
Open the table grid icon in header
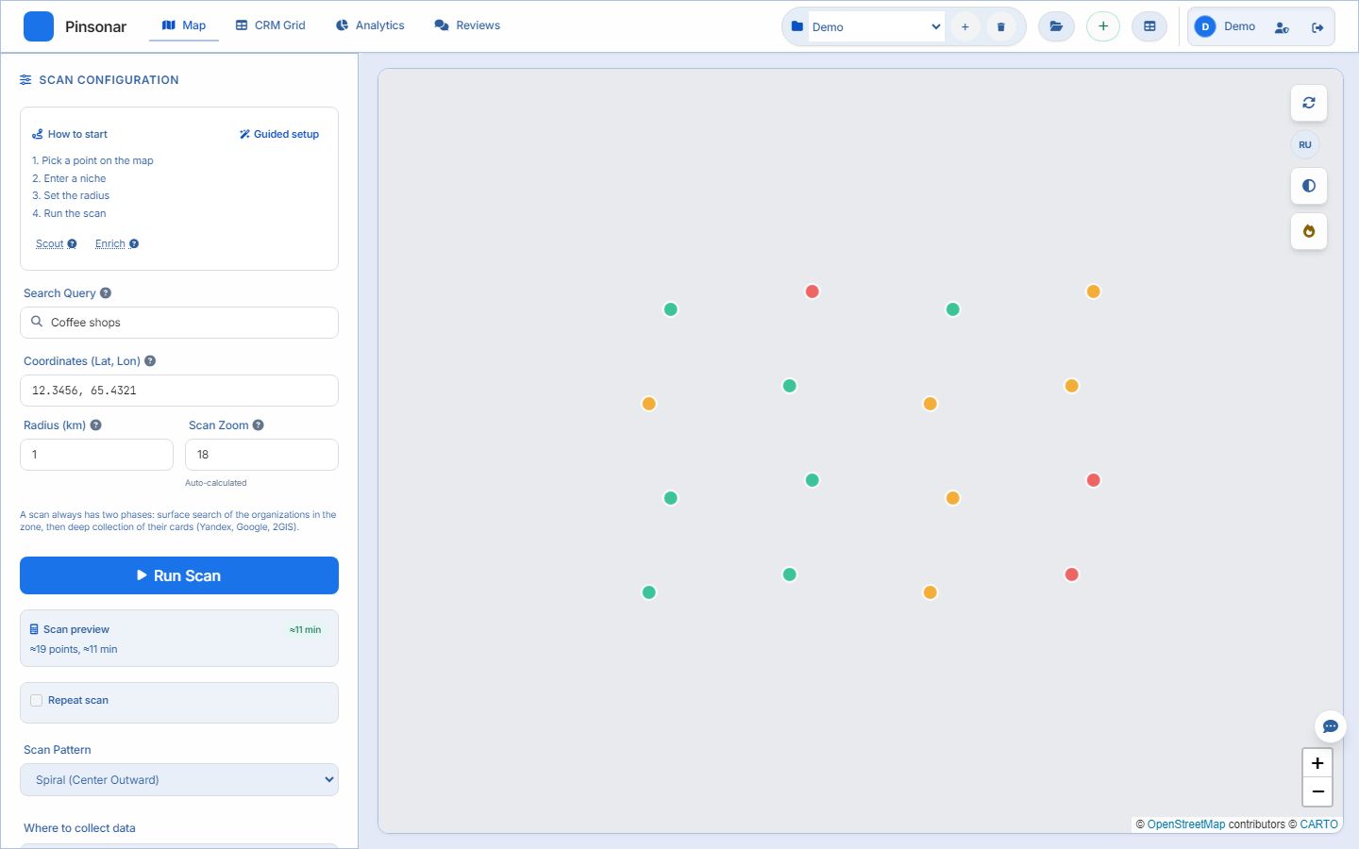click(1149, 26)
